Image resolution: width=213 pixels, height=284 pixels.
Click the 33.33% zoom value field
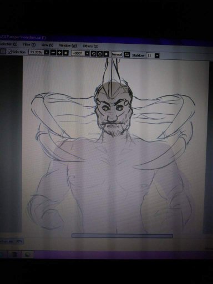[x=37, y=52]
